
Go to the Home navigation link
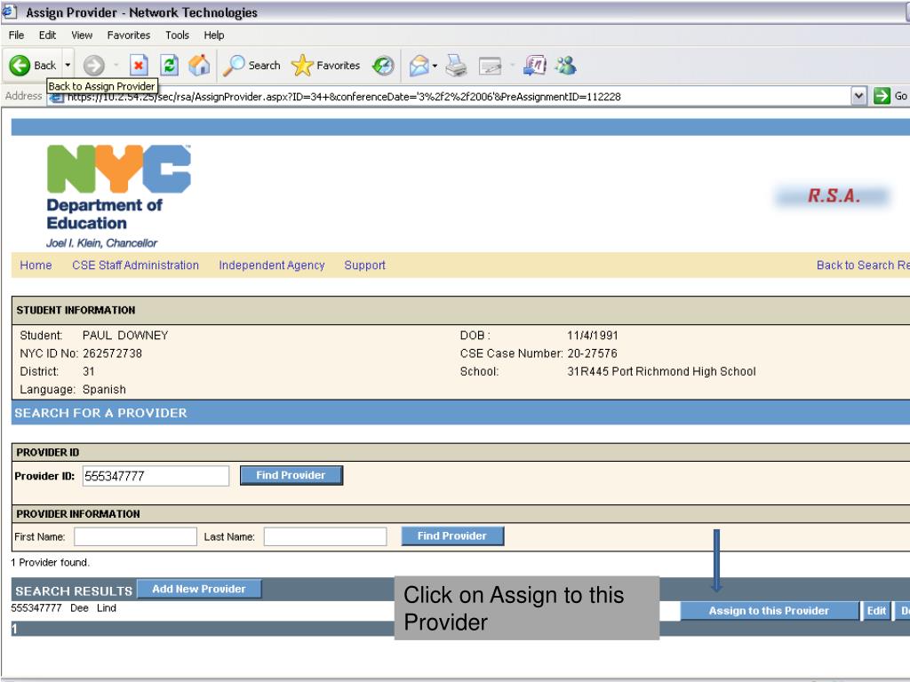coord(36,265)
